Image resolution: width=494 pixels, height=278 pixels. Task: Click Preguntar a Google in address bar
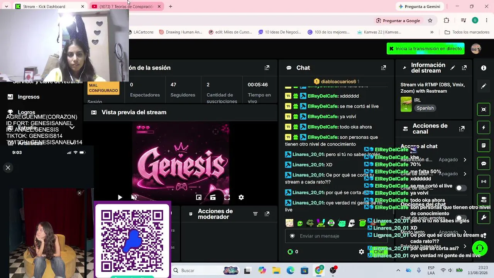[x=398, y=20]
